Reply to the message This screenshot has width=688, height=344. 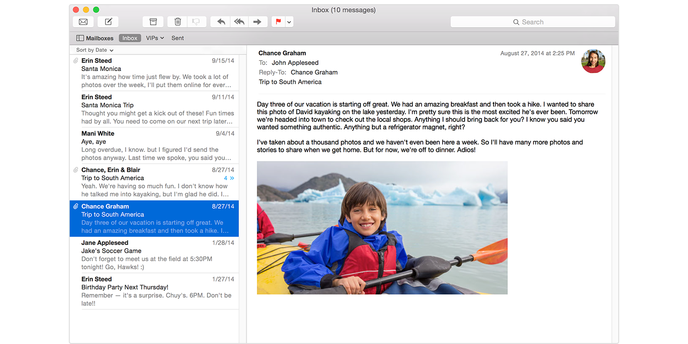(221, 22)
